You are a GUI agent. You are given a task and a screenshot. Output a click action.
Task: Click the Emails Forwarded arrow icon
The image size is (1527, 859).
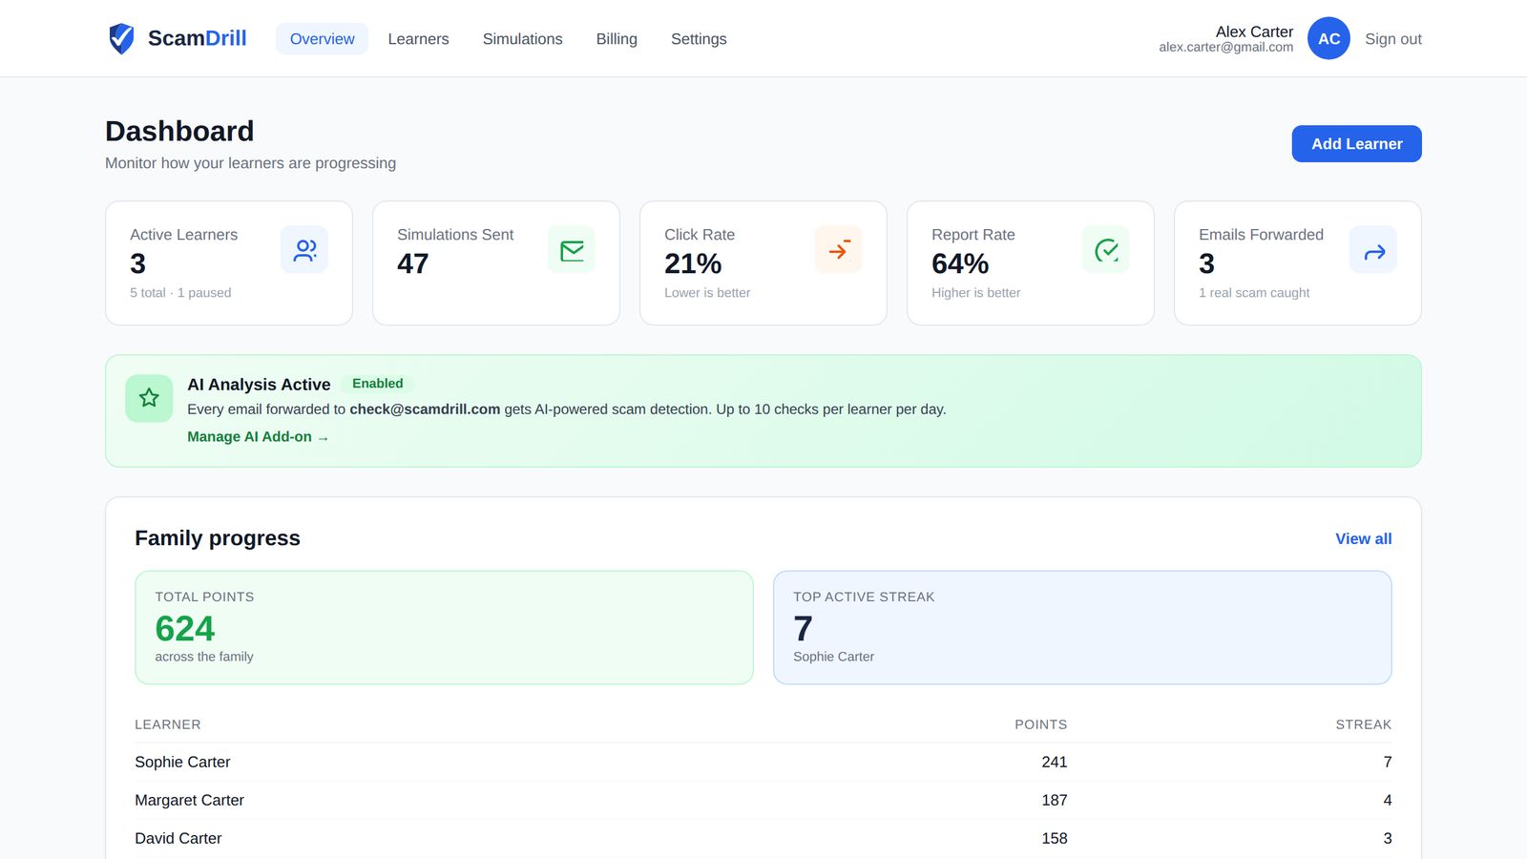pyautogui.click(x=1373, y=250)
